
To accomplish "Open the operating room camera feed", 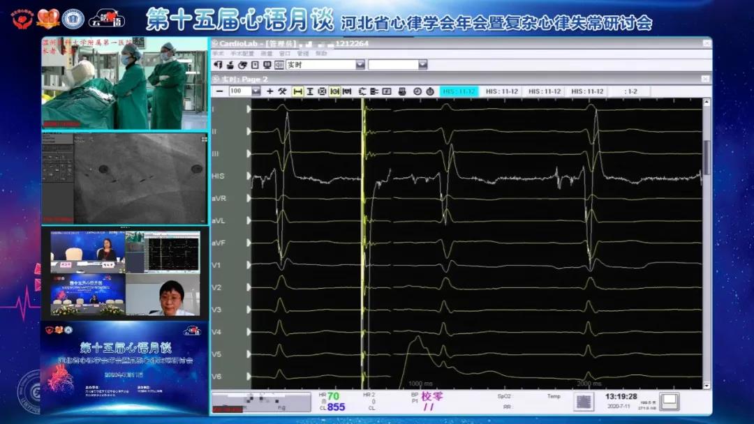I will (x=124, y=83).
